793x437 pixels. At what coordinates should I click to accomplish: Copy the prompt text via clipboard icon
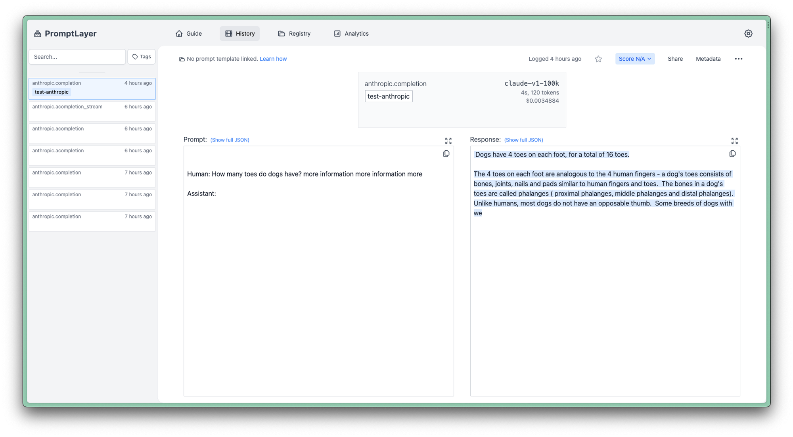(x=446, y=154)
